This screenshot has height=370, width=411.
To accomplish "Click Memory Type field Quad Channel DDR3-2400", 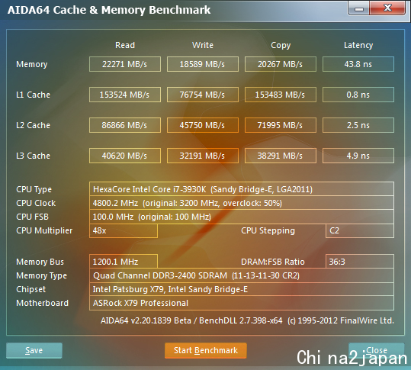I will click(x=242, y=275).
